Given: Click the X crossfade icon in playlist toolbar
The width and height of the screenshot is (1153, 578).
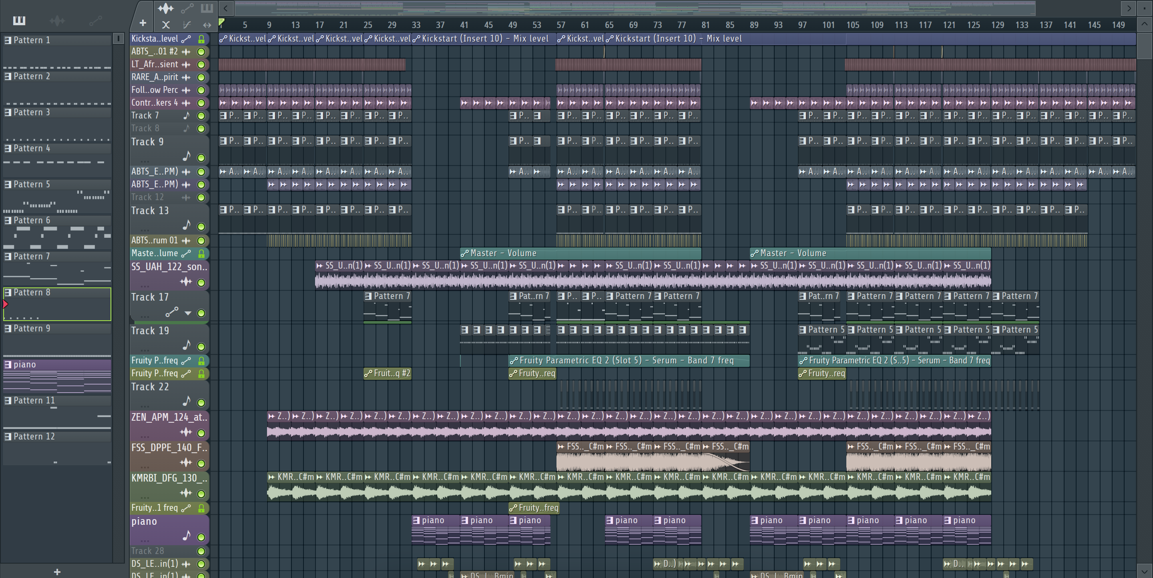Looking at the screenshot, I should [166, 25].
